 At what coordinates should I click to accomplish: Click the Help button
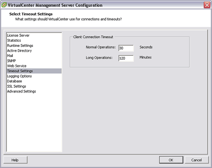pyautogui.click(x=15, y=160)
